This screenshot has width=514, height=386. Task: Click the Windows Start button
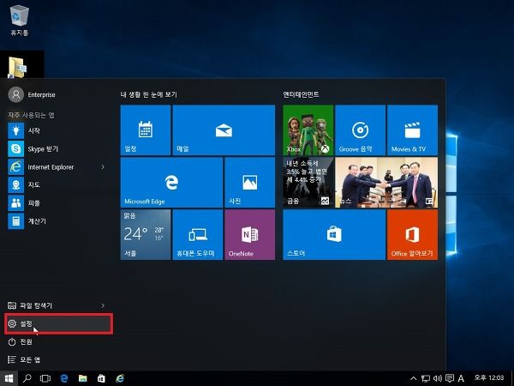(9, 378)
